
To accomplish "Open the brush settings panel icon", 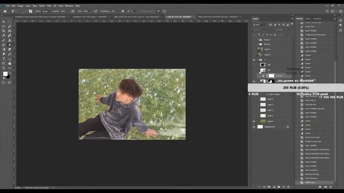I will [31, 11].
